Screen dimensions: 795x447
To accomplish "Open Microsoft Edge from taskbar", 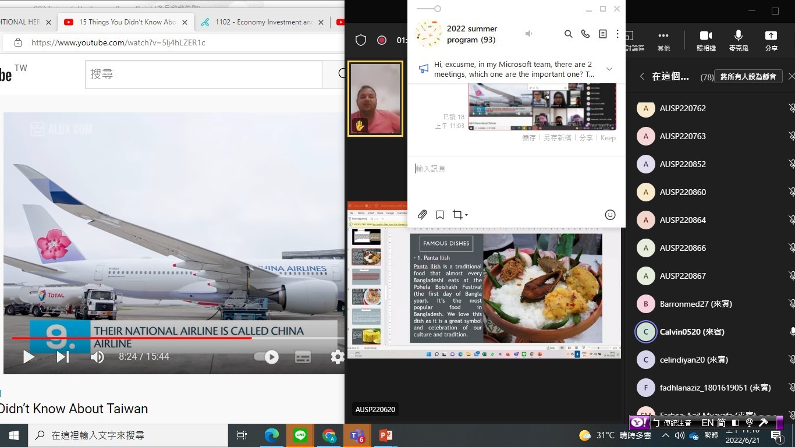I will click(x=272, y=435).
